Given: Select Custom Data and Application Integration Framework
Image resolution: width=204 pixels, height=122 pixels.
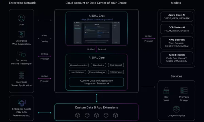Looking at the screenshot, I should (x=97, y=82).
